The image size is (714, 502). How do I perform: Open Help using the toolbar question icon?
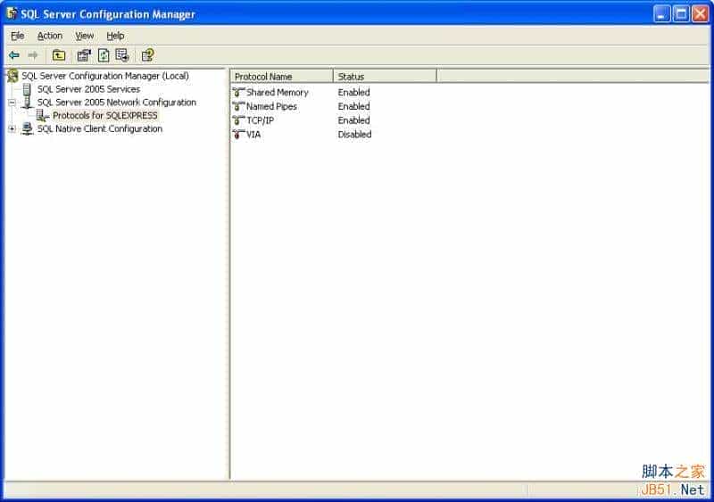(148, 55)
